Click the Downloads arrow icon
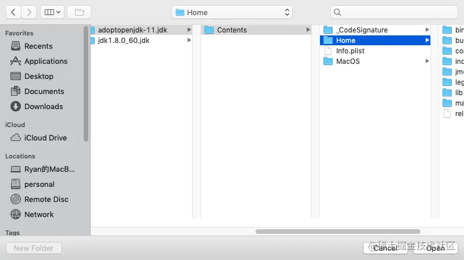 pyautogui.click(x=16, y=106)
